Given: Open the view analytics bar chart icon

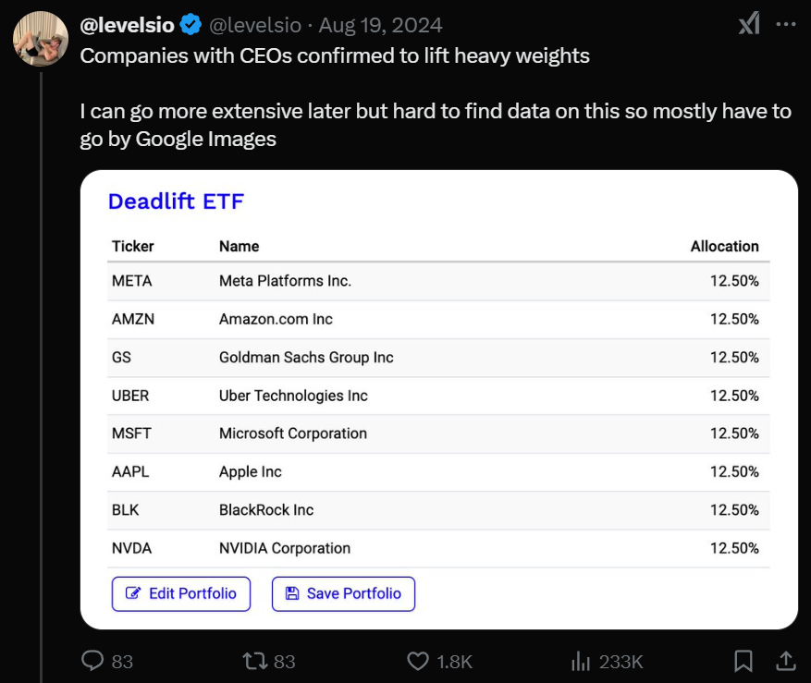Looking at the screenshot, I should (x=582, y=661).
